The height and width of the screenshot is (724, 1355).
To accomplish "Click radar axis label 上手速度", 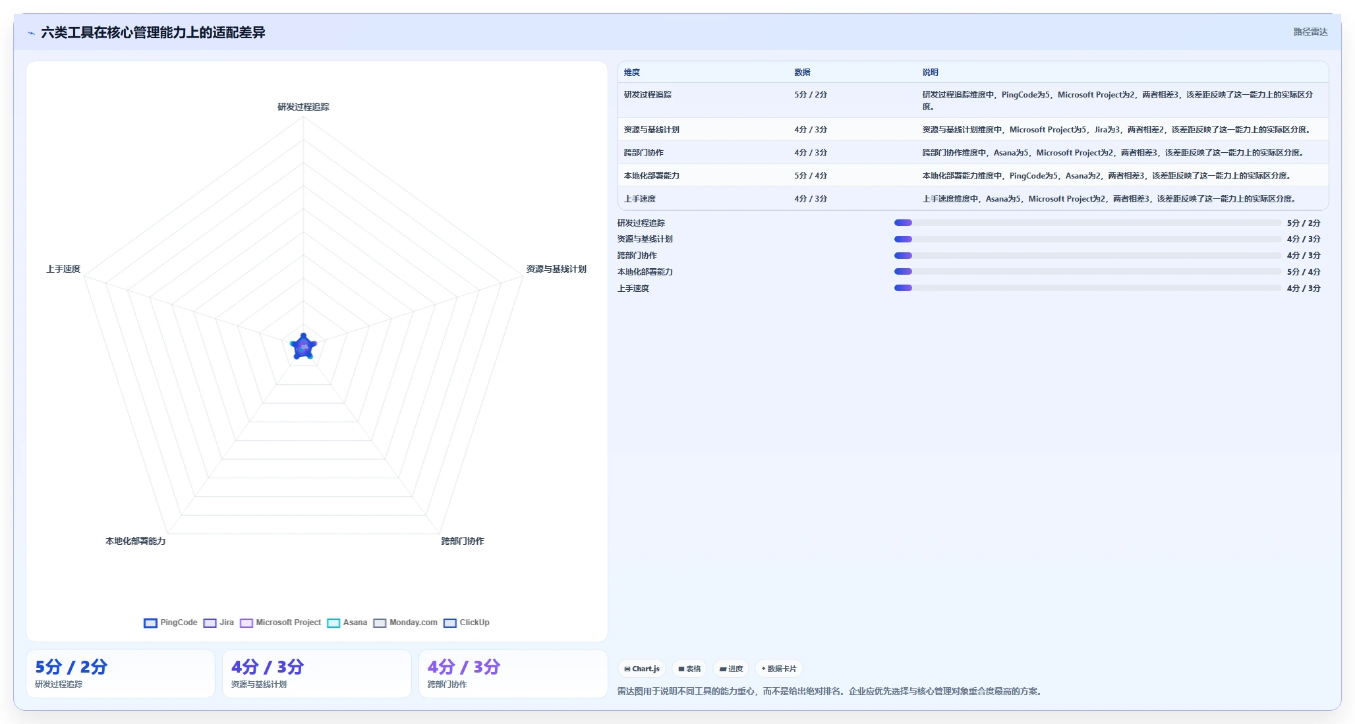I will 63,269.
